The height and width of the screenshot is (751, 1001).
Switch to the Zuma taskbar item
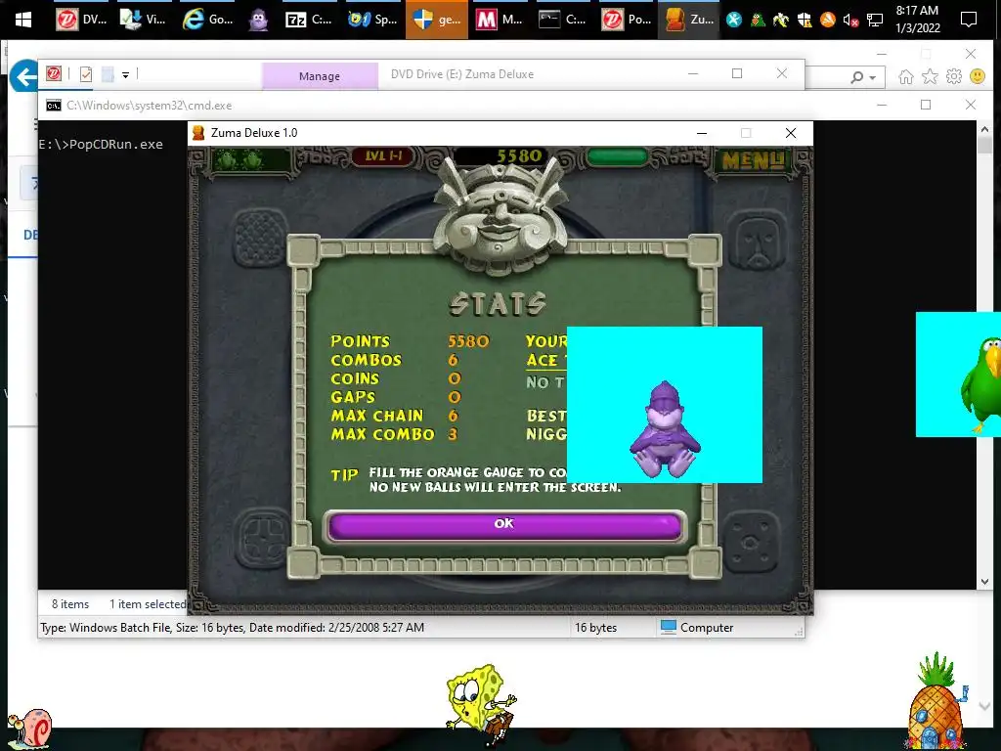pos(690,20)
